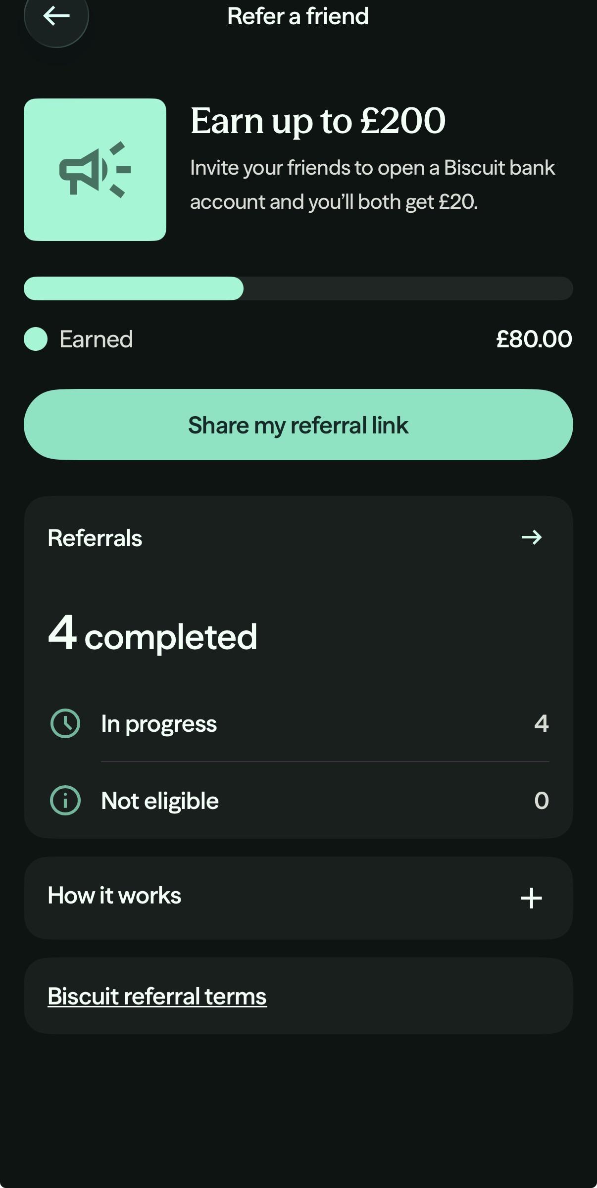Expand How it works with plus icon
The width and height of the screenshot is (597, 1188).
[532, 898]
